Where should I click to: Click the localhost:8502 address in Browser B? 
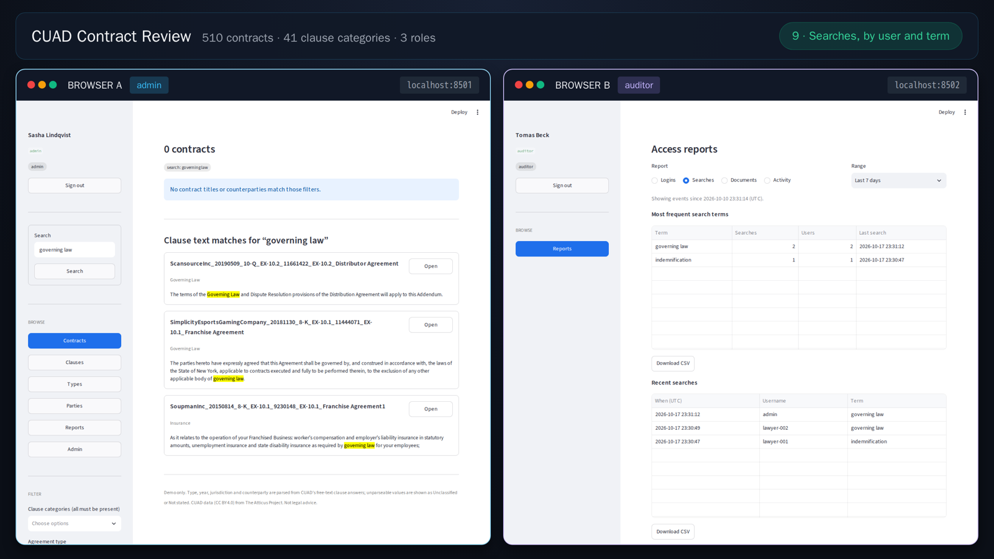point(927,85)
